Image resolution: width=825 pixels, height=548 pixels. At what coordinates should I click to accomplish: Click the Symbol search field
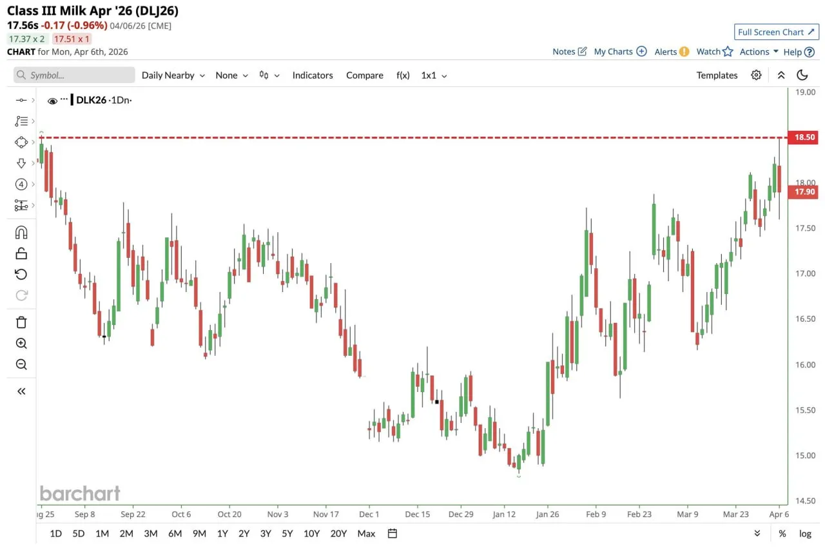pyautogui.click(x=74, y=75)
